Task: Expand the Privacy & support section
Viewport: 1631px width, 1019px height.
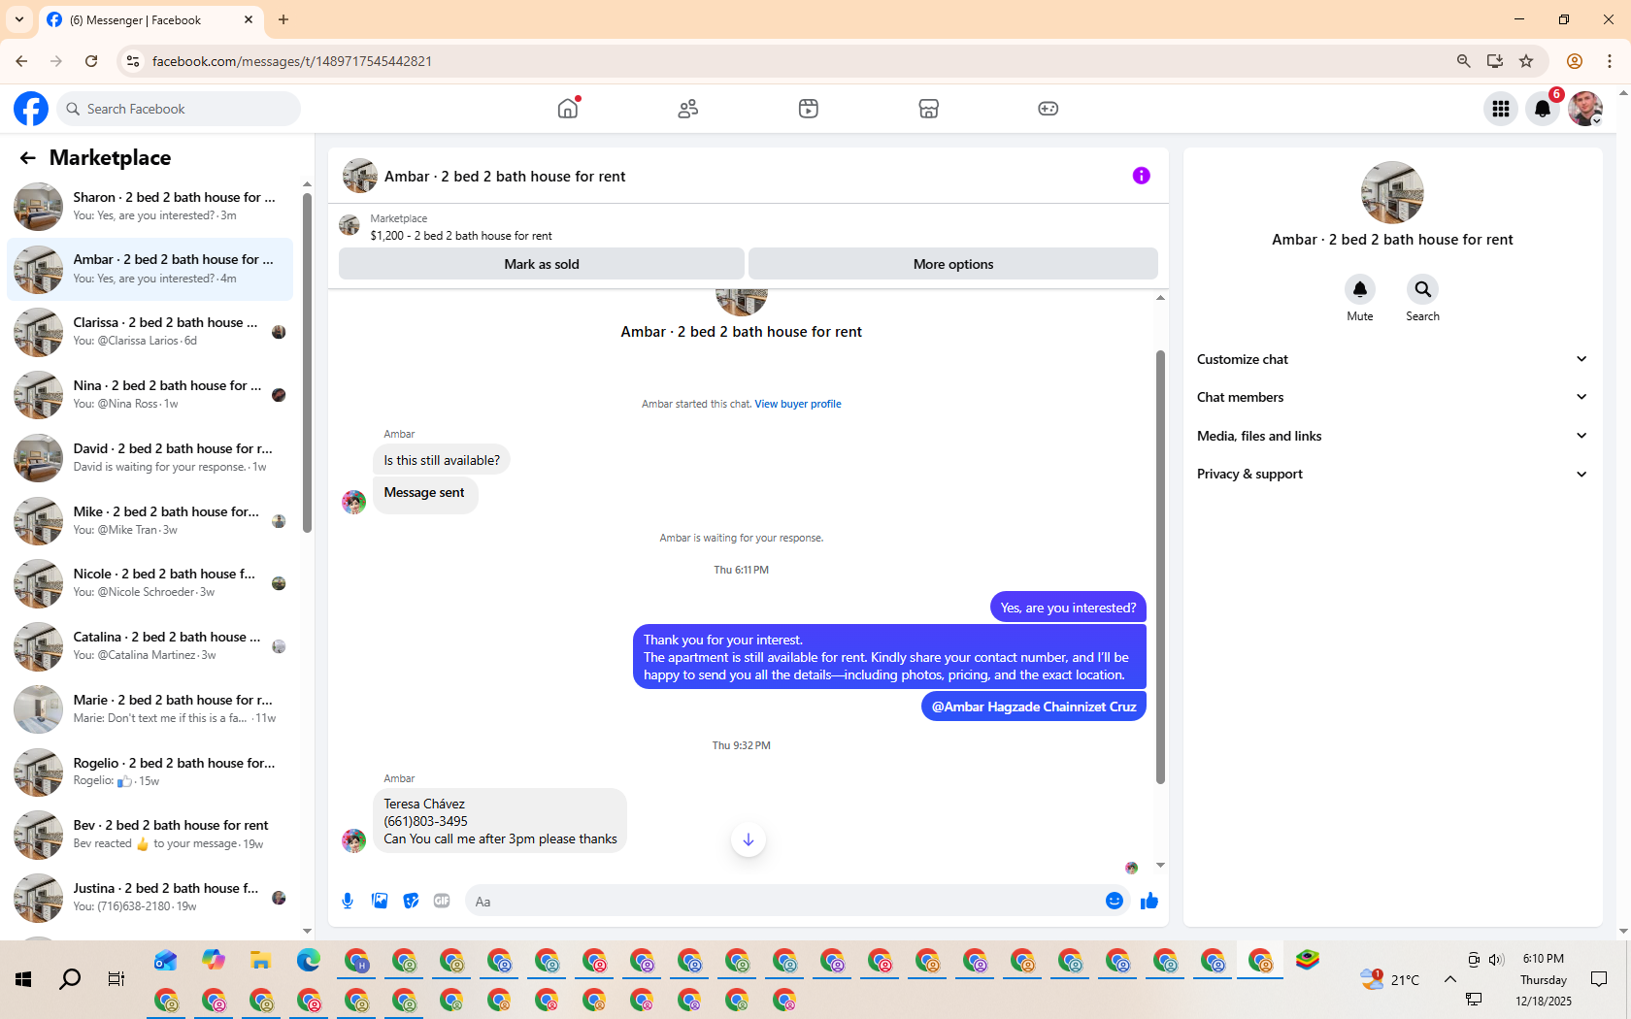Action: pyautogui.click(x=1392, y=475)
